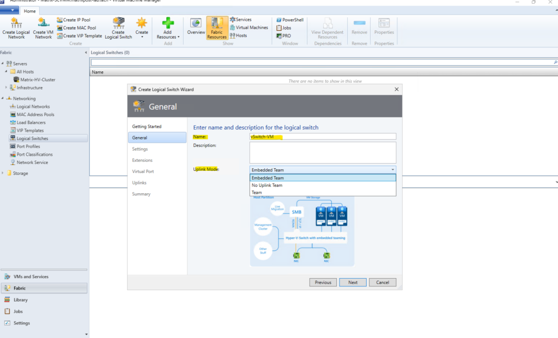Click Create IP Pool
Image resolution: width=558 pixels, height=338 pixels.
coord(74,20)
